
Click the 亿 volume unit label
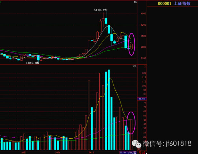[139, 149]
